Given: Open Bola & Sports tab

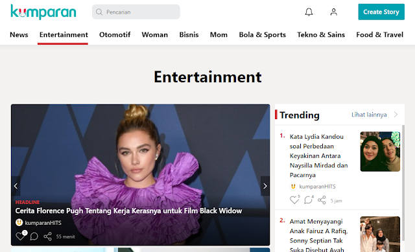Looking at the screenshot, I should pyautogui.click(x=262, y=34).
